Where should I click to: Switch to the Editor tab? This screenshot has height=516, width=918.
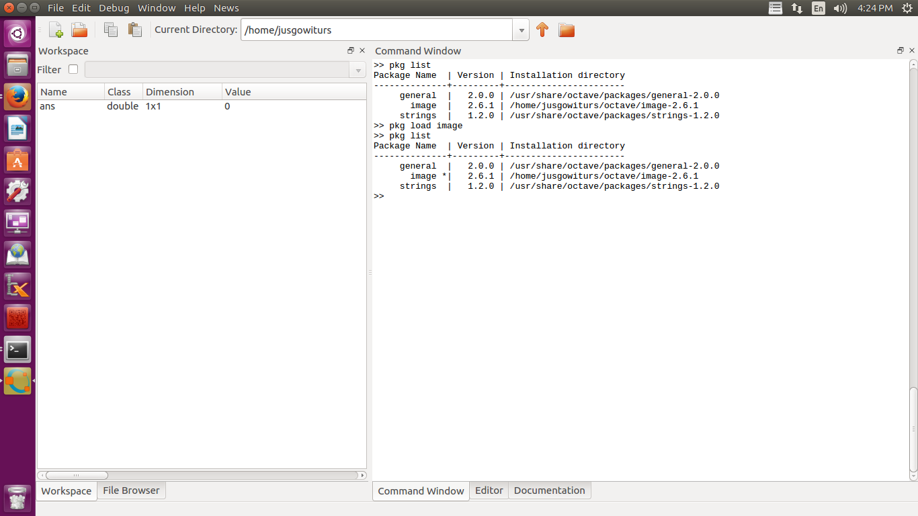[489, 490]
